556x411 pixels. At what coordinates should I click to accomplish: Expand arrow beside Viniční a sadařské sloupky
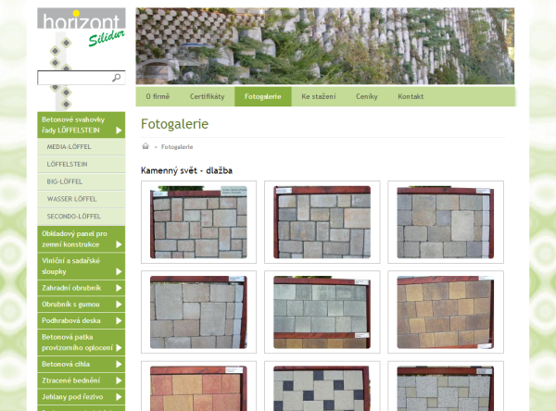119,272
